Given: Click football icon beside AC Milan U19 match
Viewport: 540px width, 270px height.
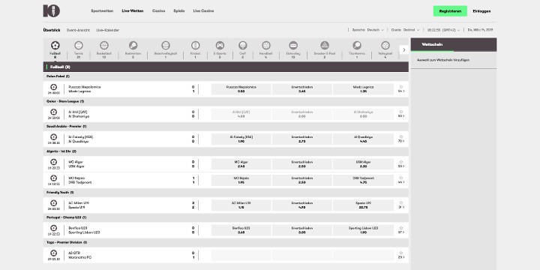Looking at the screenshot, I should pyautogui.click(x=53, y=203).
